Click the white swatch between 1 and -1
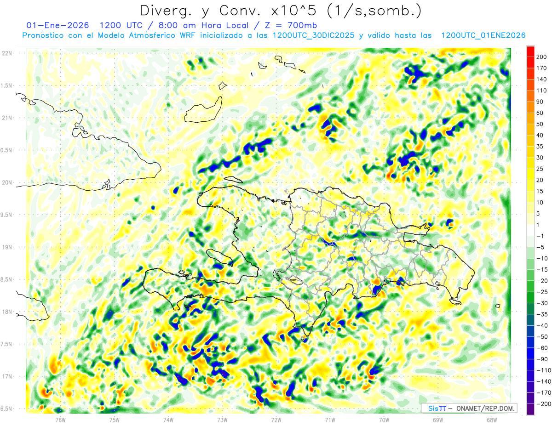The height and width of the screenshot is (426, 552). click(530, 230)
